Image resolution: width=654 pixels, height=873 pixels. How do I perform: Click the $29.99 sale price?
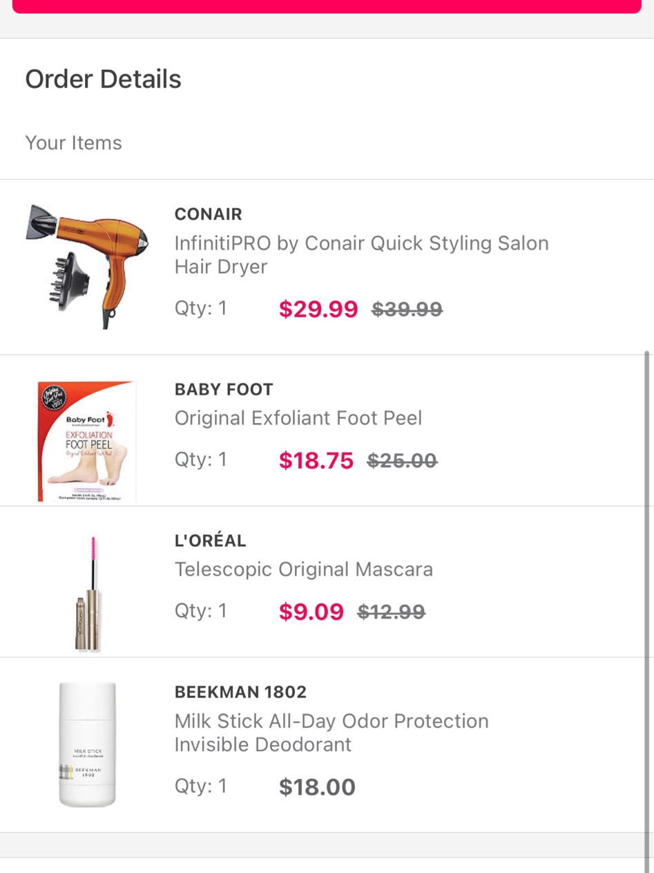coord(318,309)
